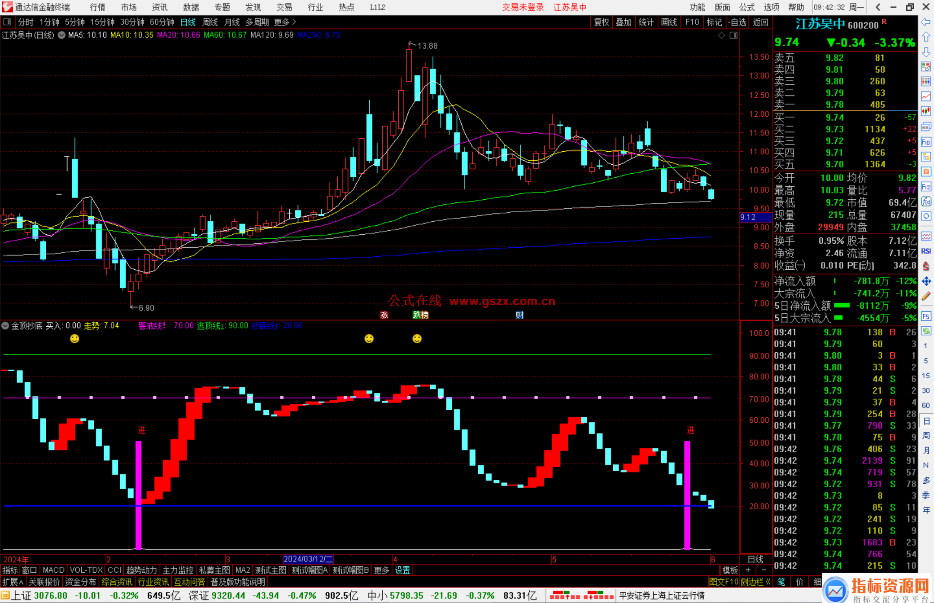Open the 复权 adjustment options
Image resolution: width=934 pixels, height=603 pixels.
601,22
